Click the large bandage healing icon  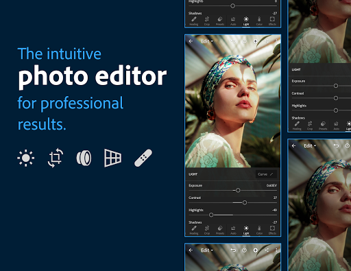point(143,158)
